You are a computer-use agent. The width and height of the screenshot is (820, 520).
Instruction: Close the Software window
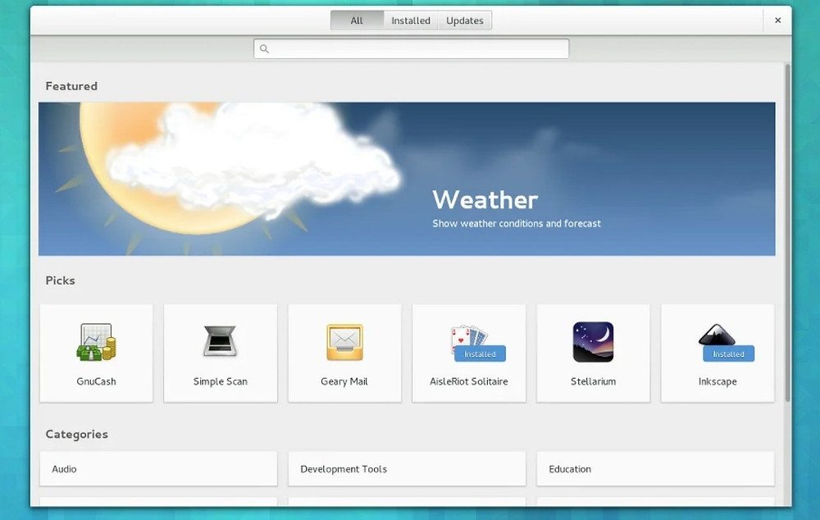coord(777,21)
